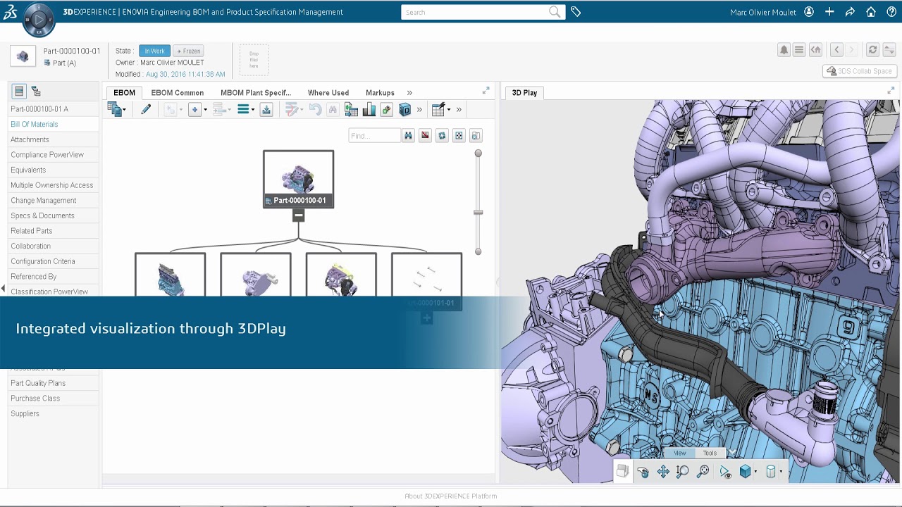Open the bar chart report icon

tap(369, 110)
